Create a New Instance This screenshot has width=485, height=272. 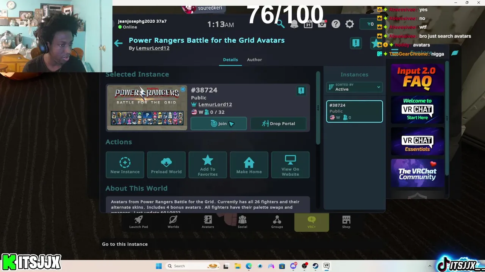point(125,165)
